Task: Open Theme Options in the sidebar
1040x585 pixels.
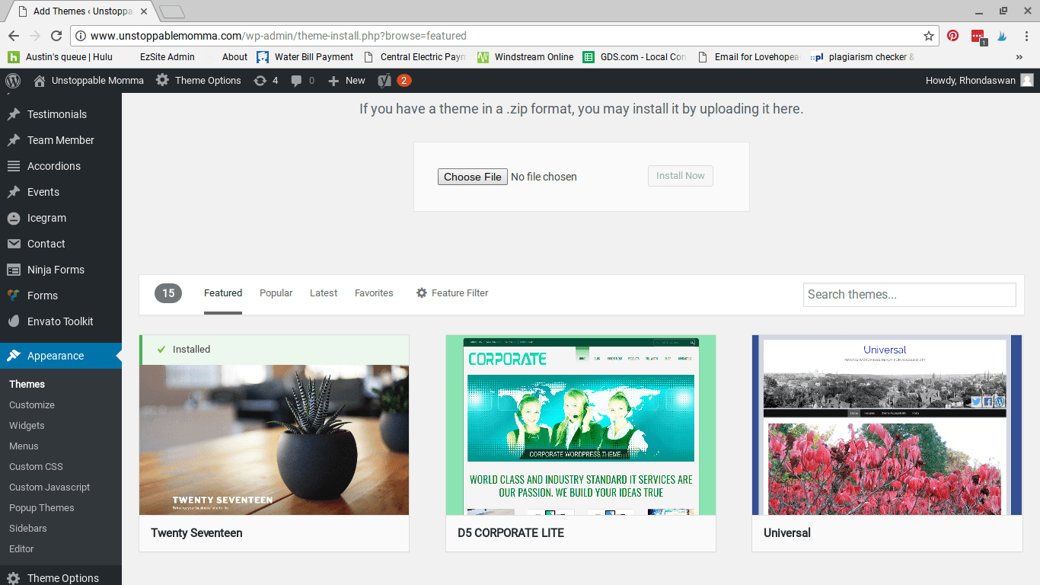Action: (x=61, y=578)
